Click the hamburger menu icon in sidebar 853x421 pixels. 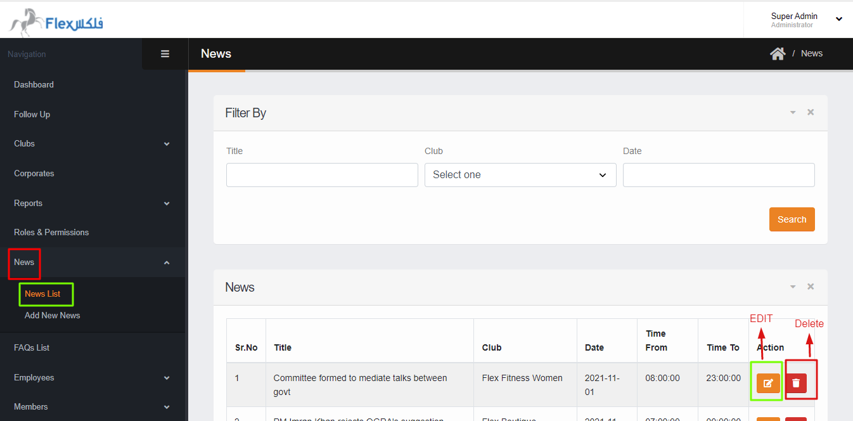(165, 54)
